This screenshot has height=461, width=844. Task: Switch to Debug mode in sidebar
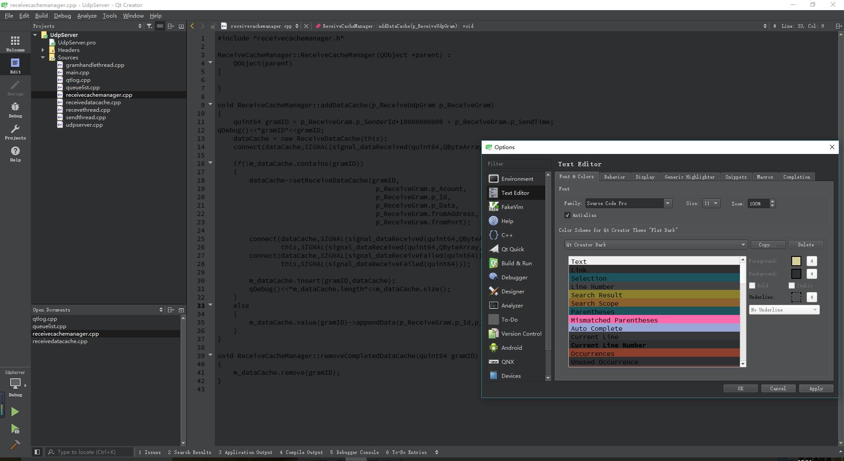pos(15,110)
